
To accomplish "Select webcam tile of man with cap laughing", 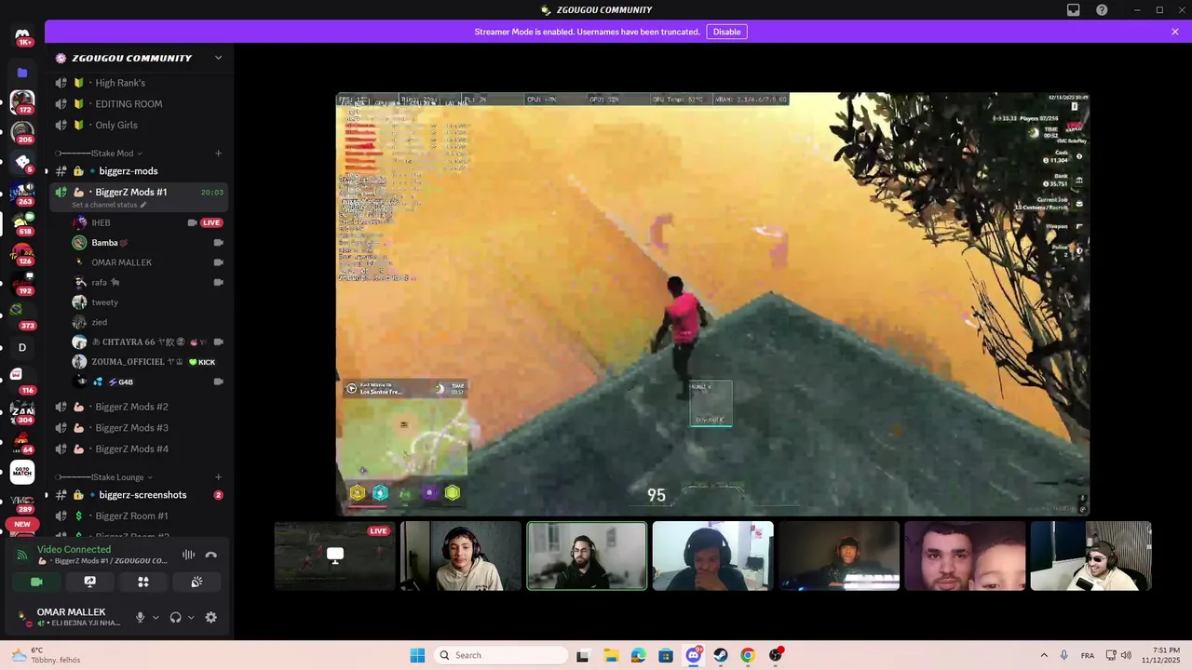I will coord(1090,556).
